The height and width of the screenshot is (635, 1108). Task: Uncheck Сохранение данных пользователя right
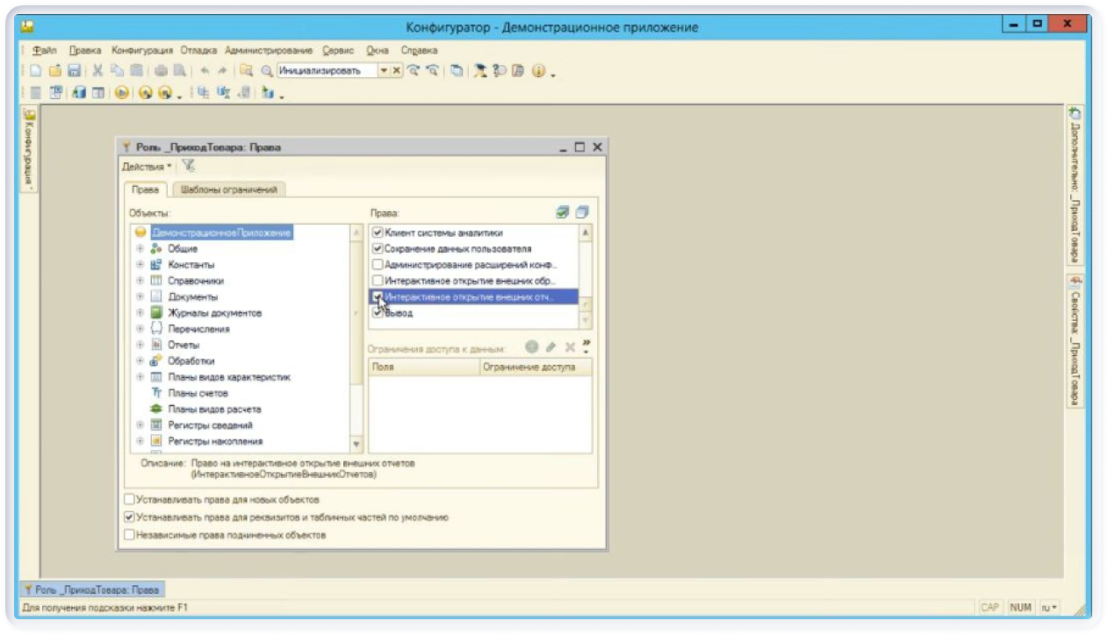tap(378, 249)
